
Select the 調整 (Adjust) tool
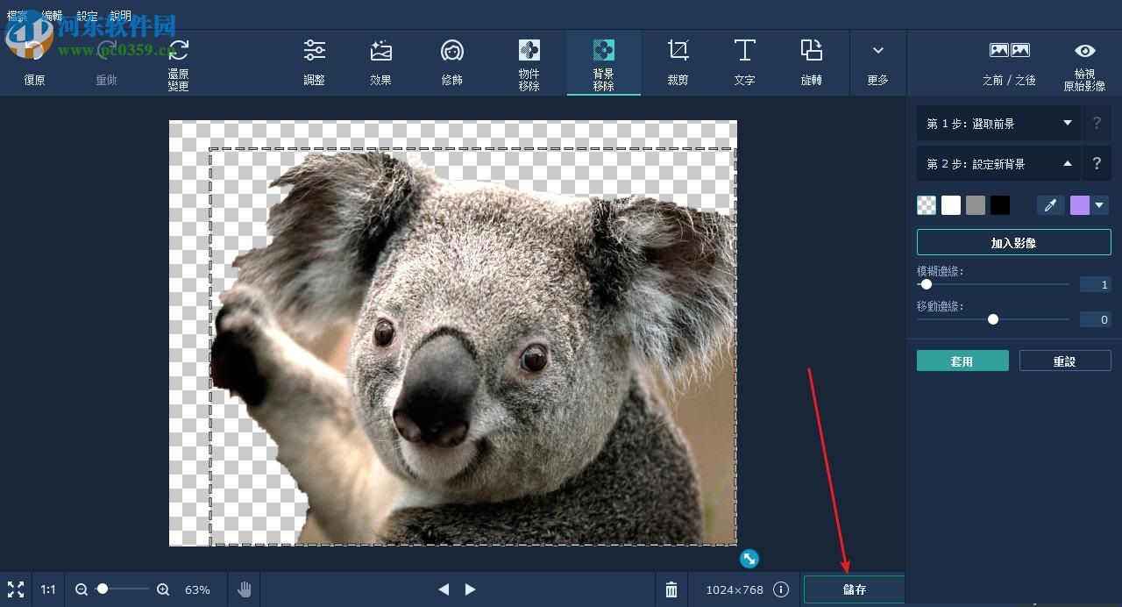[x=313, y=61]
